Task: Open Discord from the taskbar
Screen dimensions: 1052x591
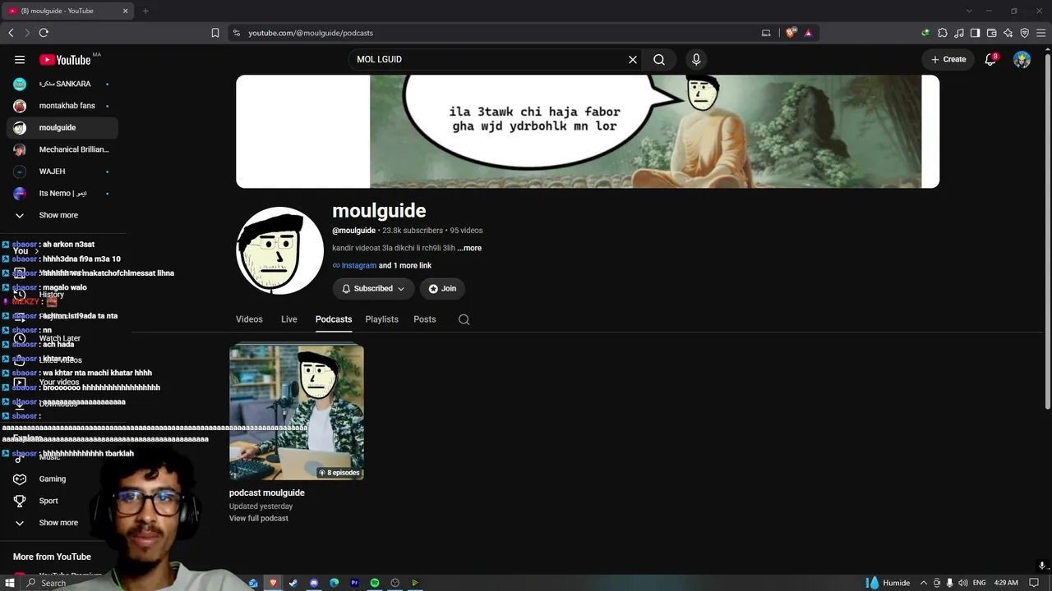Action: pos(314,583)
